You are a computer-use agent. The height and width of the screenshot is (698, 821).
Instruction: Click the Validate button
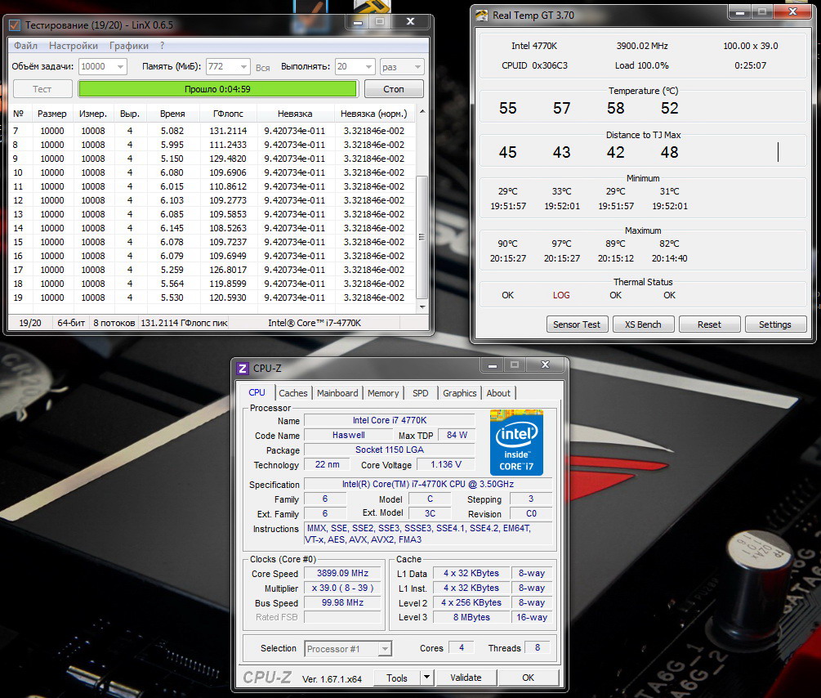click(x=466, y=678)
